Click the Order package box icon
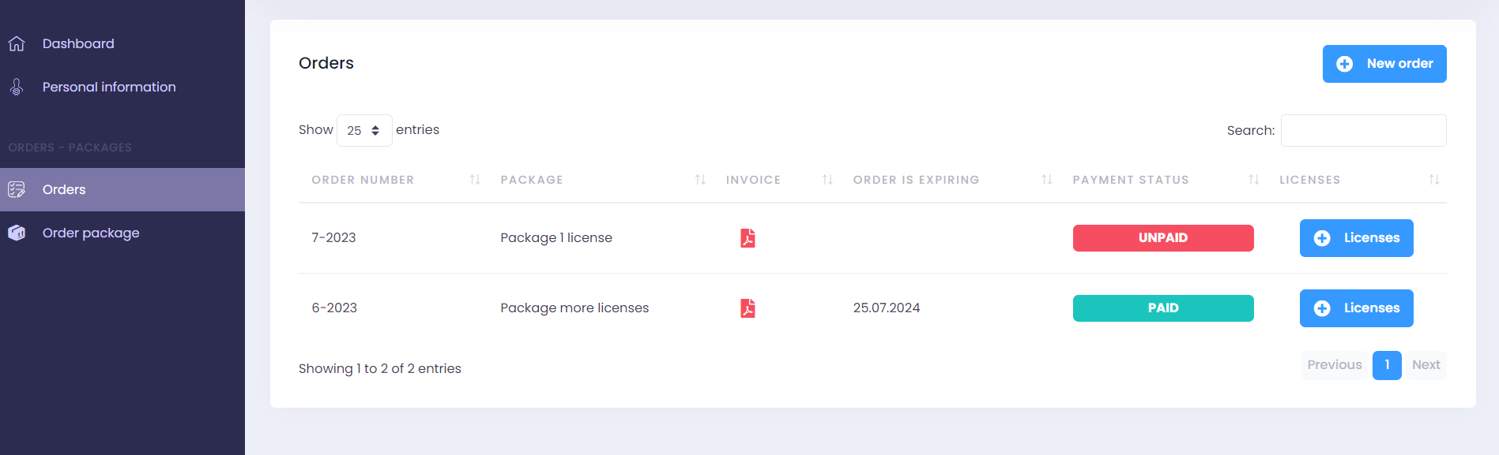Image resolution: width=1499 pixels, height=455 pixels. [x=17, y=233]
